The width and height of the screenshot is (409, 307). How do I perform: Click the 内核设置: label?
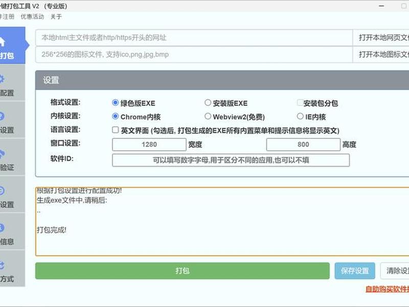click(x=65, y=116)
